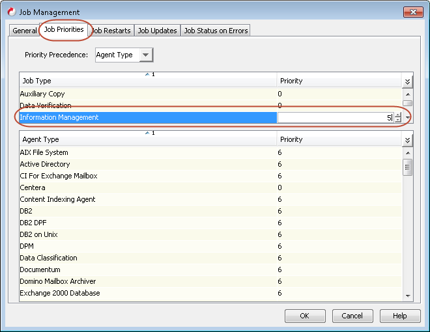
Task: Click the OK button
Action: (304, 316)
